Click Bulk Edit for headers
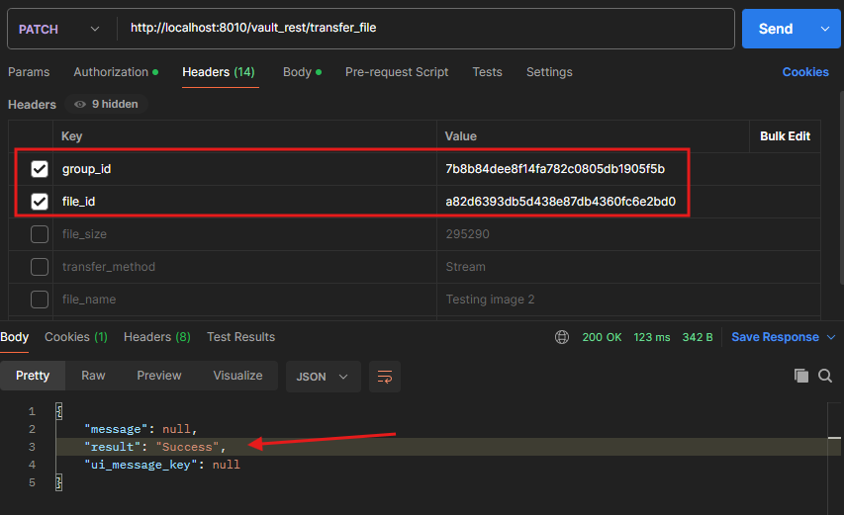The width and height of the screenshot is (844, 515). pos(785,136)
